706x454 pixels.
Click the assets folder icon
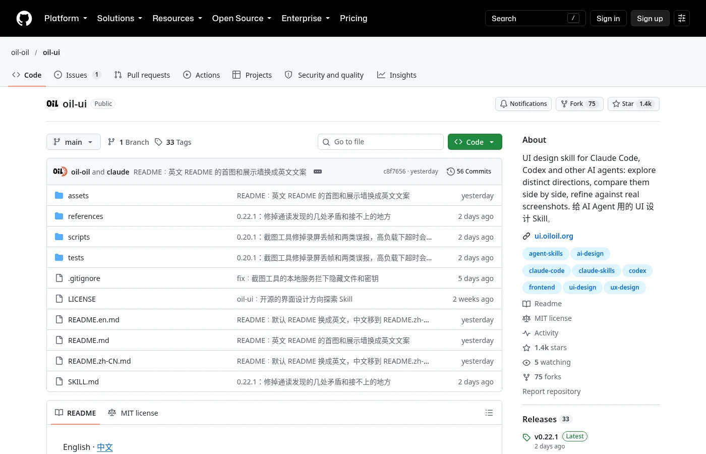[x=59, y=195]
